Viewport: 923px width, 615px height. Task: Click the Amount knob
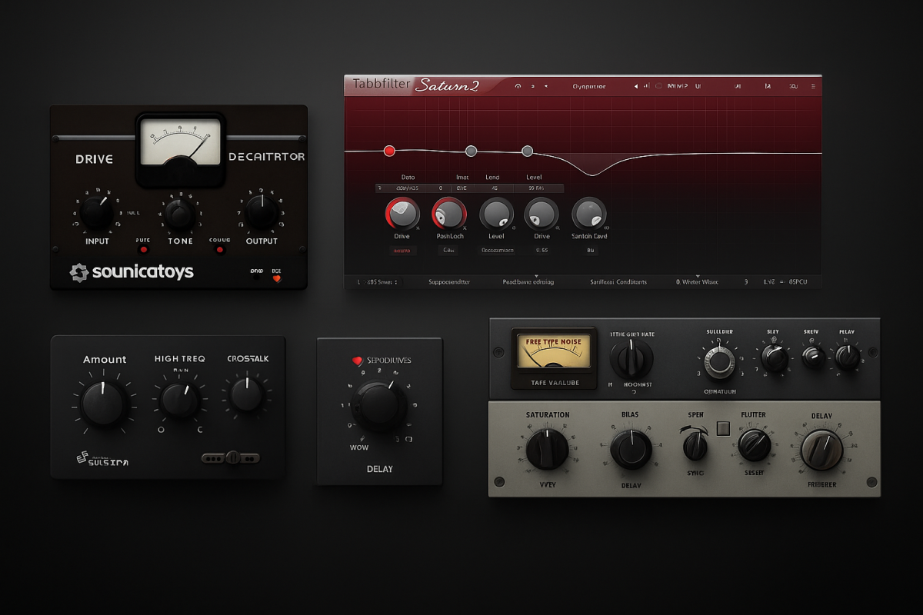coord(104,403)
